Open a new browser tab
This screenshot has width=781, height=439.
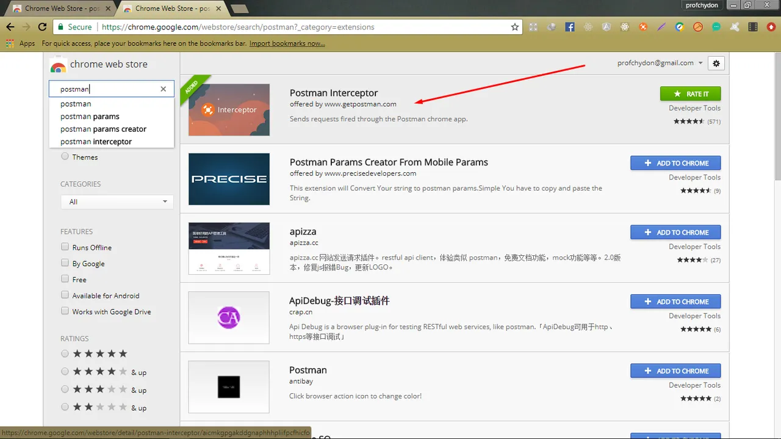239,9
